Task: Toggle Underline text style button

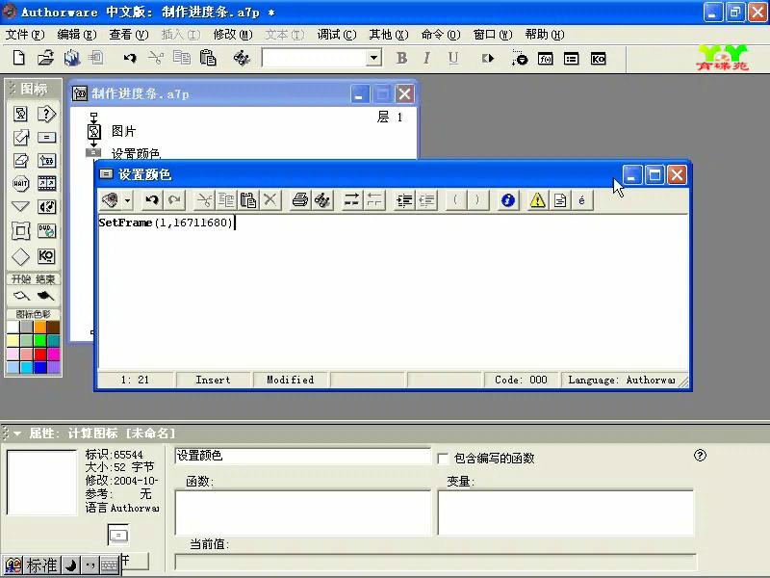Action: point(452,58)
